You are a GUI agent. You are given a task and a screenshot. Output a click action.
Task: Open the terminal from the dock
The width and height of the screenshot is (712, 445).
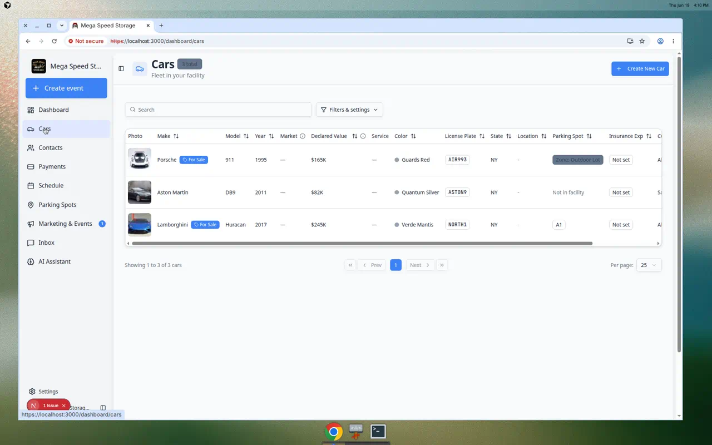pos(378,432)
